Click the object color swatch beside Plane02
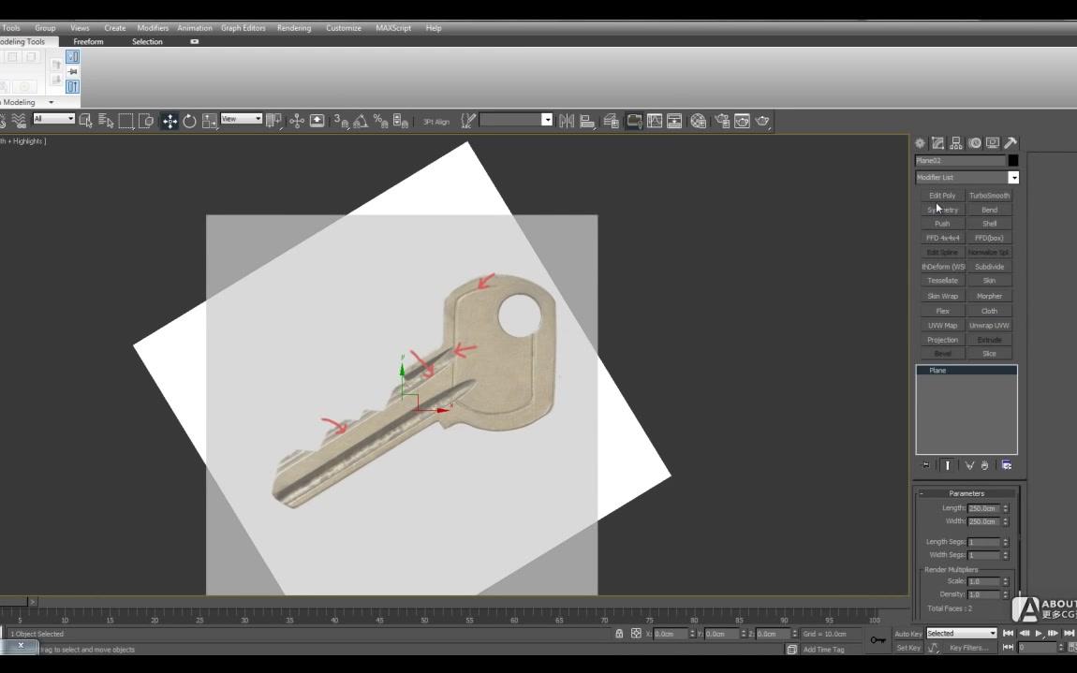The width and height of the screenshot is (1077, 673). tap(1011, 160)
